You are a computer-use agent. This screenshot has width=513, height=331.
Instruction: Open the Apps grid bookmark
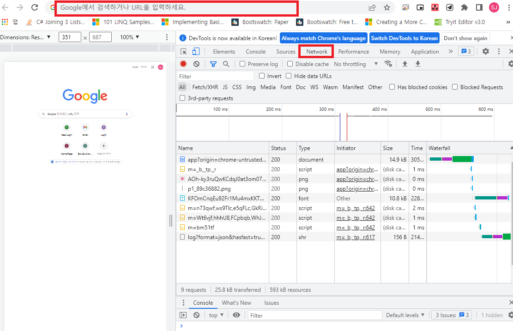(x=5, y=22)
